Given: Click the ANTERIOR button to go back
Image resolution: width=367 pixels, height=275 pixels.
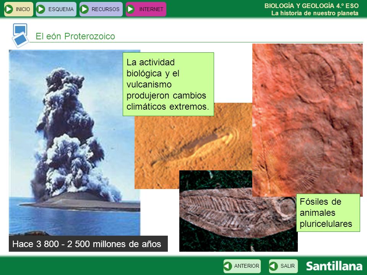Looking at the screenshot, I should pyautogui.click(x=242, y=266).
